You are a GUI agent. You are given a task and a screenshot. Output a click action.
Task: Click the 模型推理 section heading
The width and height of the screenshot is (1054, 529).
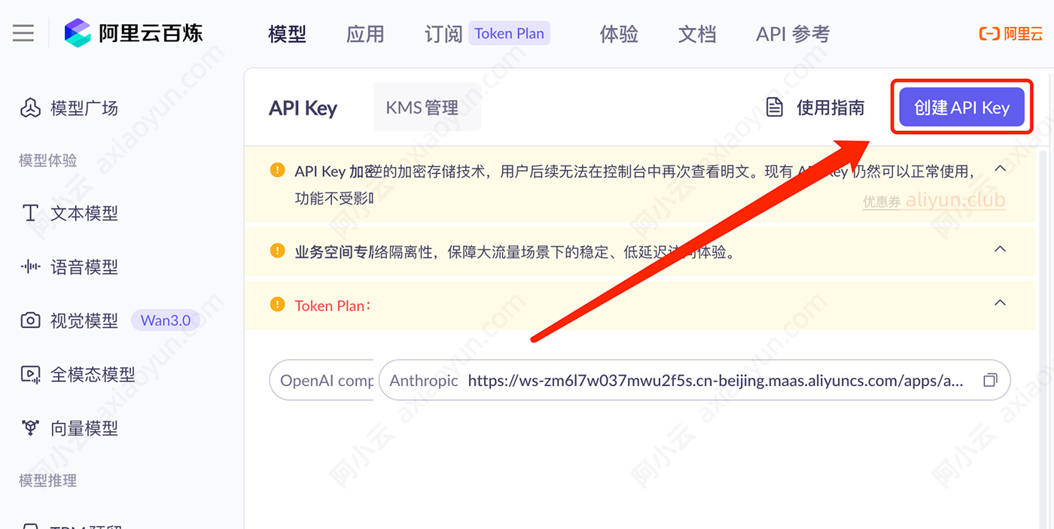[47, 480]
